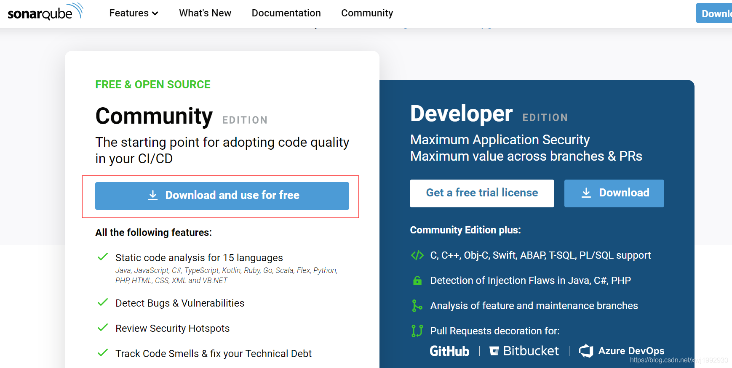Click the code brackets icon for language support
The width and height of the screenshot is (732, 368).
pos(417,255)
